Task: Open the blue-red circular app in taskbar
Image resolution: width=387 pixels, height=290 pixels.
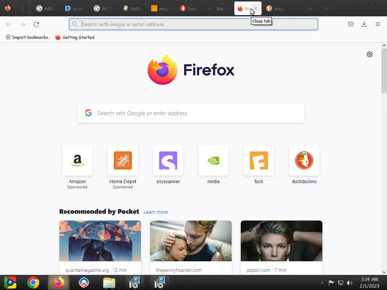Action: (x=84, y=282)
